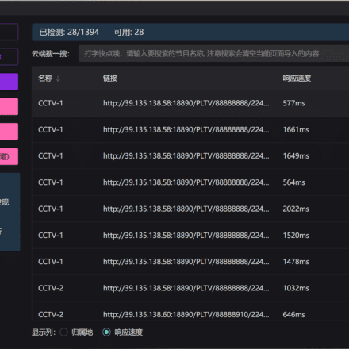Click the link URL in the 1661ms row

(186, 129)
